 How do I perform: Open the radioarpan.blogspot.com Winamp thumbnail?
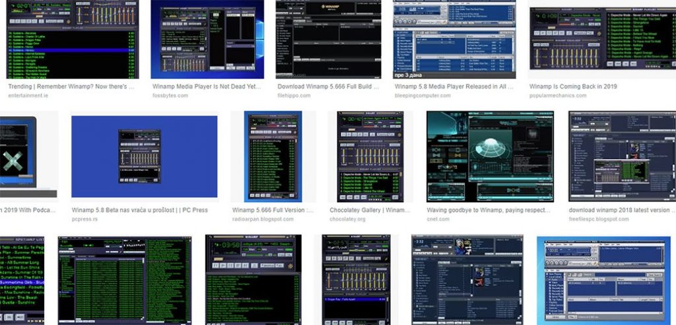[273, 157]
